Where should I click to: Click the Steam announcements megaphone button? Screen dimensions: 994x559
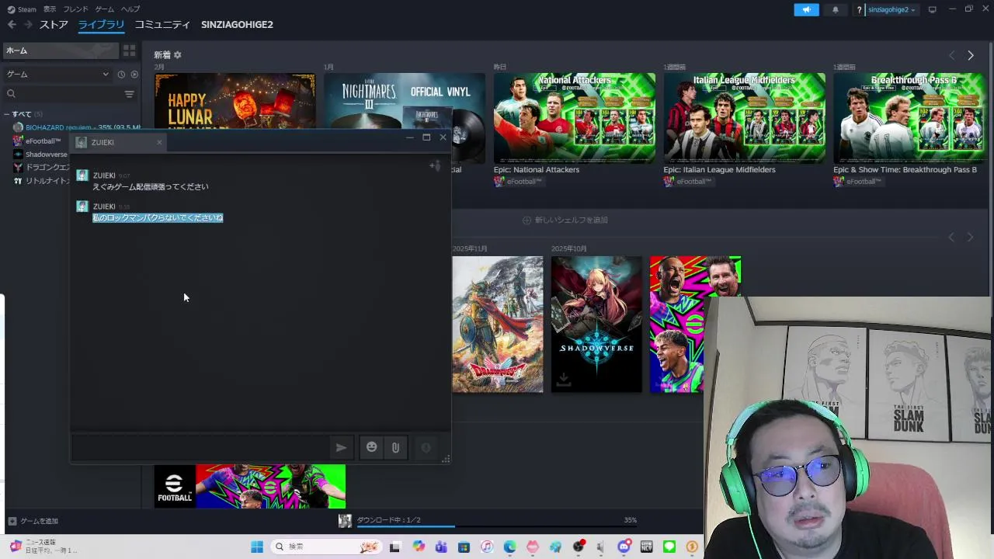click(806, 9)
